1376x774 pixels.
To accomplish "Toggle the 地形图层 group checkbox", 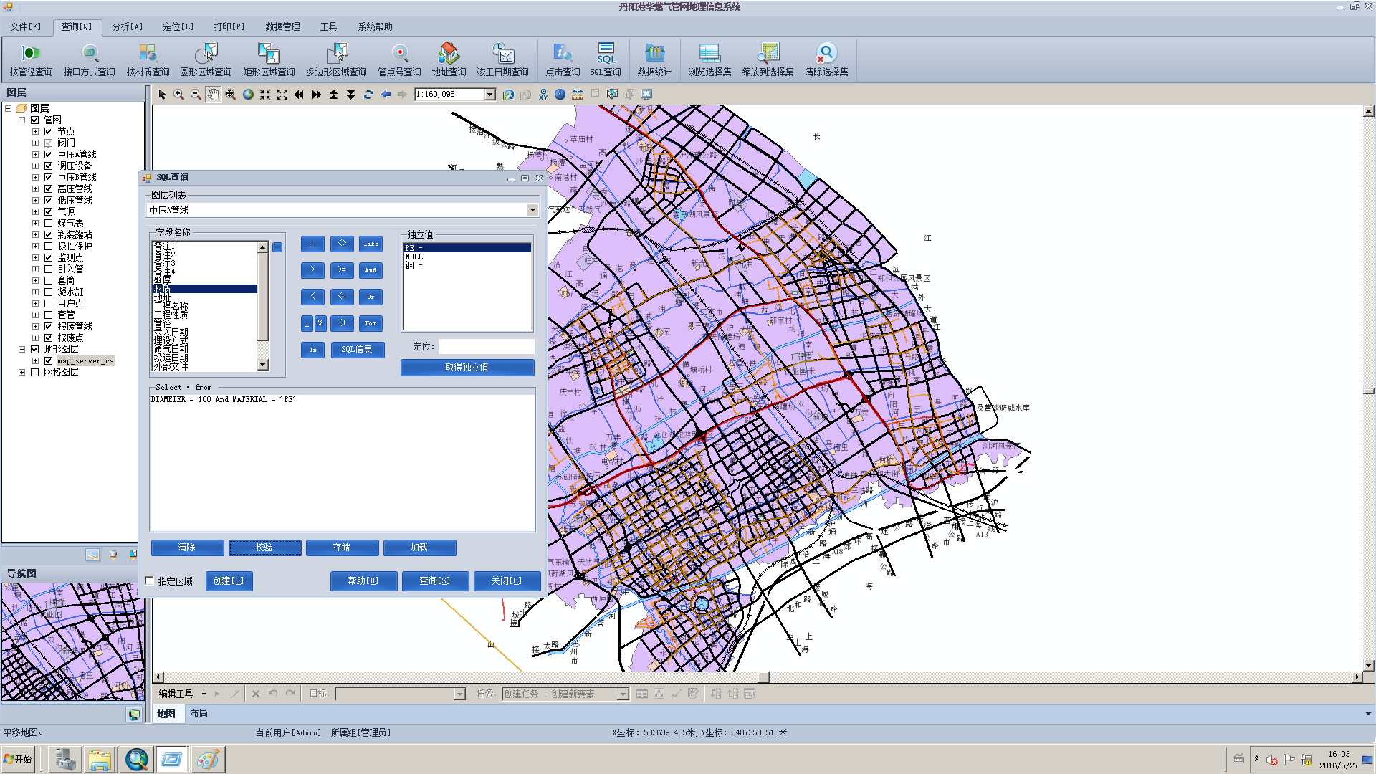I will click(35, 350).
